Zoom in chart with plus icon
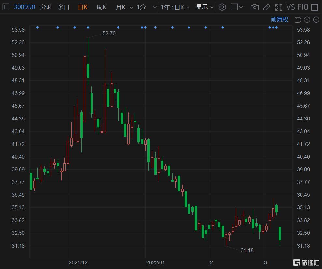This screenshot has width=322, height=269. [x=316, y=20]
